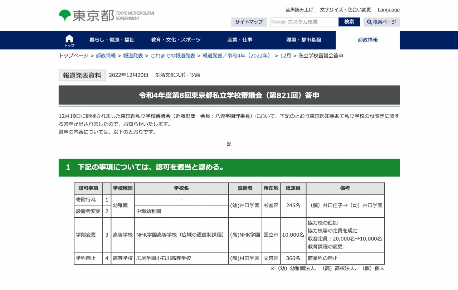Screen dimensions: 458x290
Task: Click the 商業科の廃止 remark cell
Action: tap(345, 258)
